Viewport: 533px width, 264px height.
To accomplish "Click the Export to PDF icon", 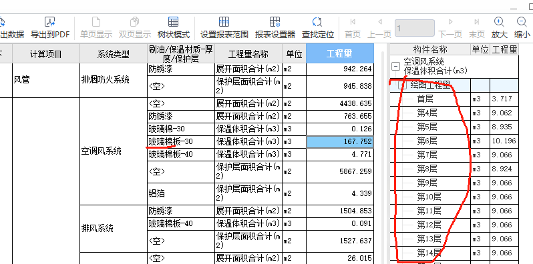I will pos(50,22).
